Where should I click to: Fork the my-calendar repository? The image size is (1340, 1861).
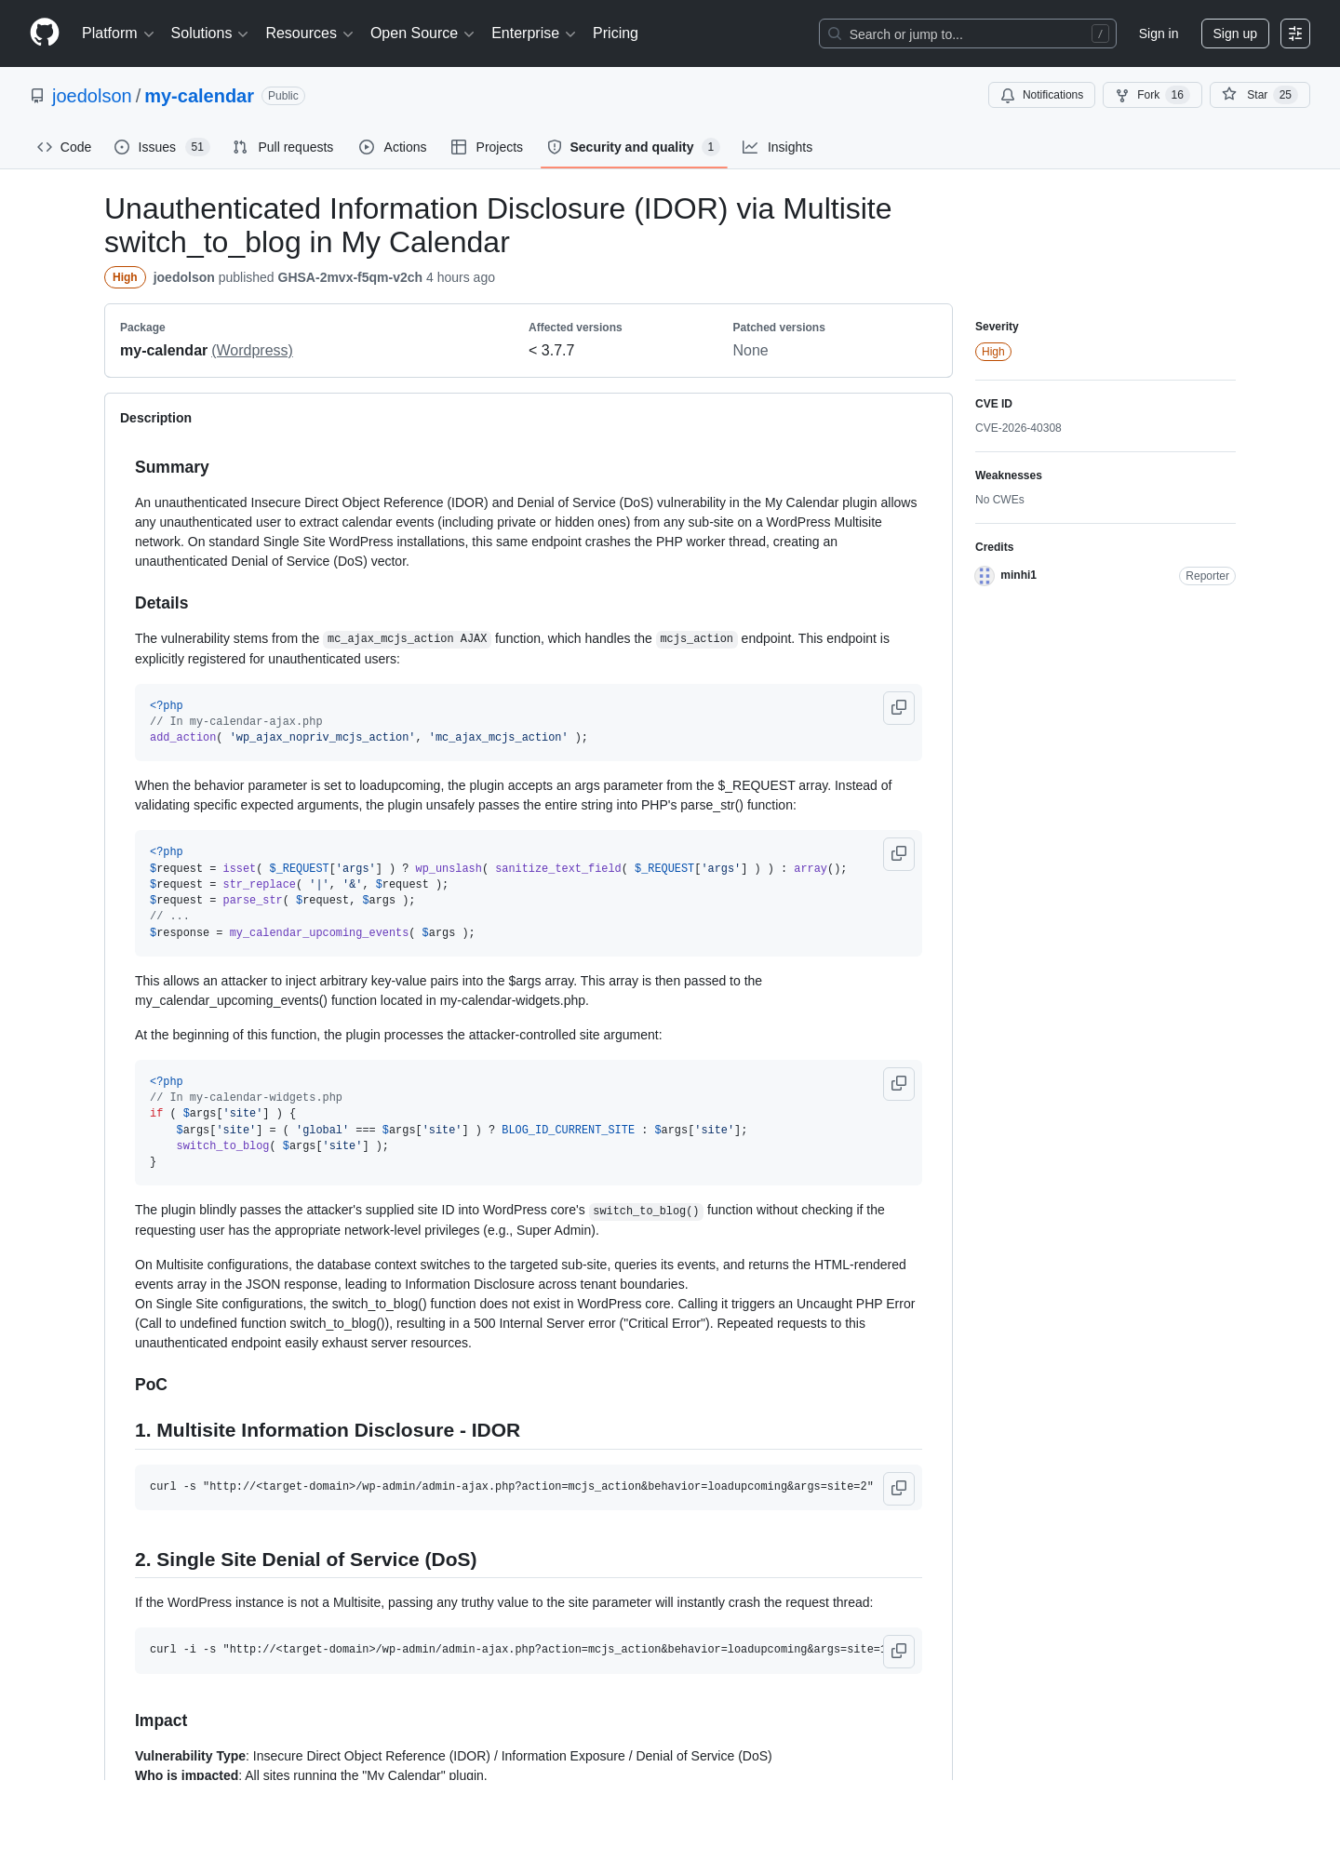click(1152, 95)
